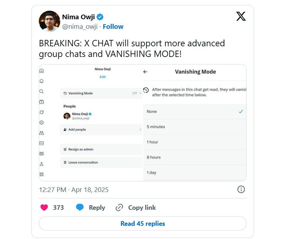Open Read 45 replies button
The height and width of the screenshot is (239, 285).
tap(143, 223)
